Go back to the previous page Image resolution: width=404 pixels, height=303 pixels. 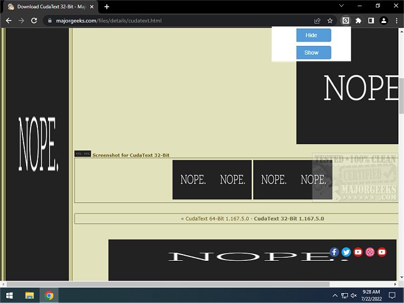click(9, 20)
